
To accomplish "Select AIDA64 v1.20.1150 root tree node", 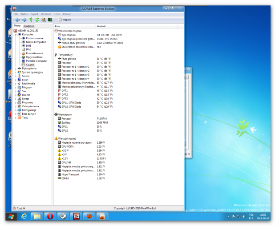I will coord(28,31).
